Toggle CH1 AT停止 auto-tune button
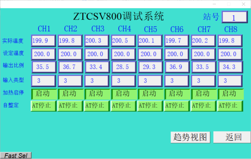251x159 pixels. [43, 106]
